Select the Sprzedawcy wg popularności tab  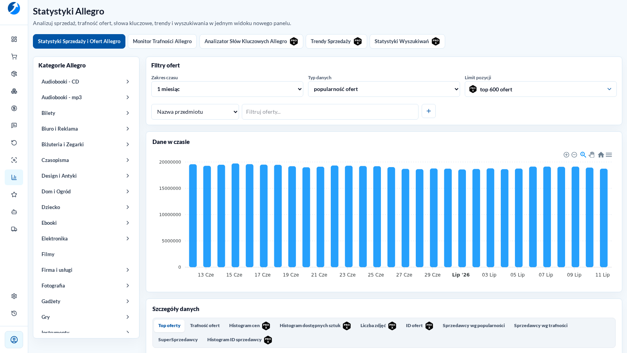(x=474, y=326)
